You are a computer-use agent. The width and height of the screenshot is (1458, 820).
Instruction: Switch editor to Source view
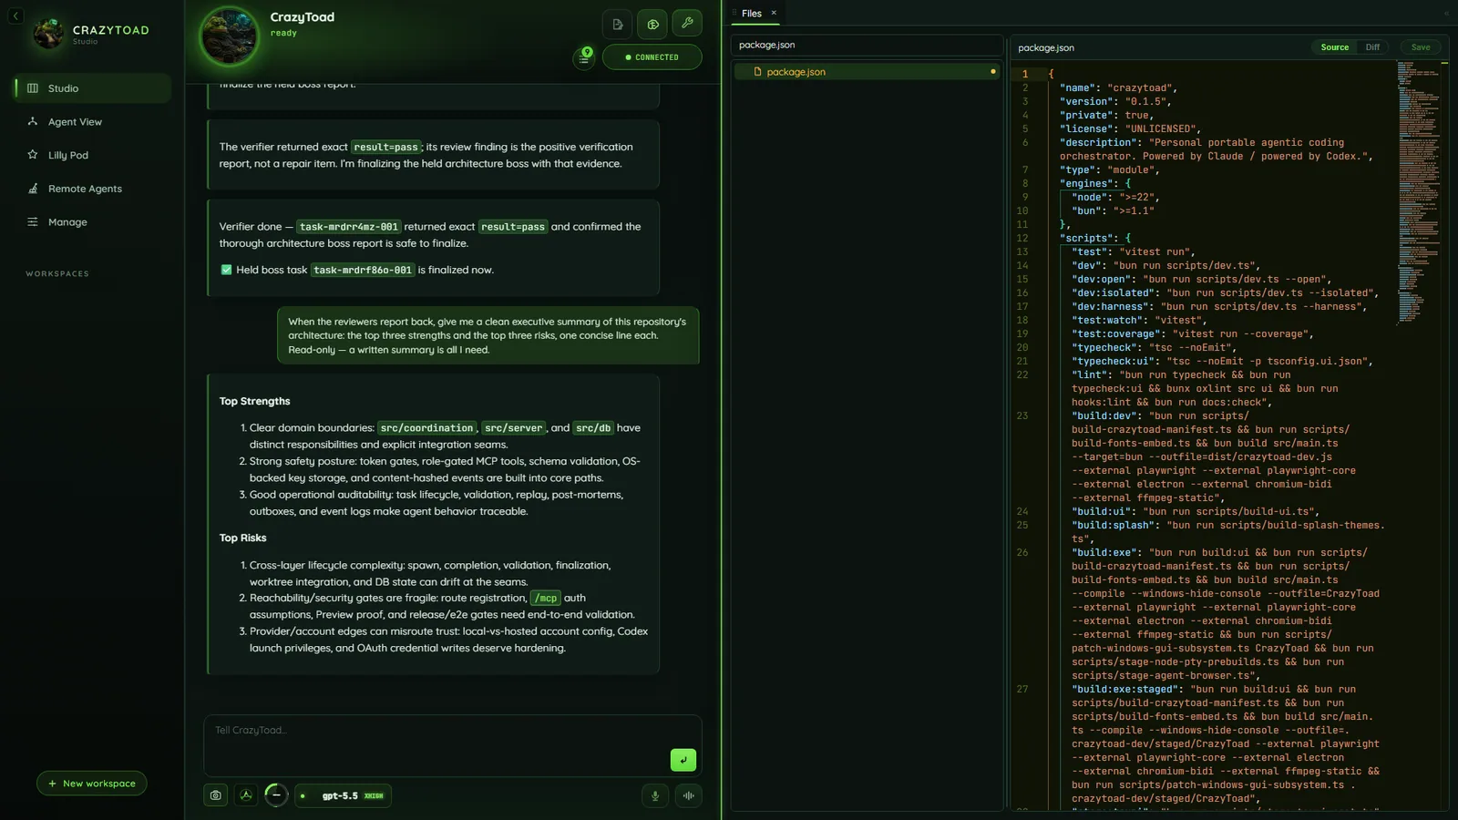1335,47
